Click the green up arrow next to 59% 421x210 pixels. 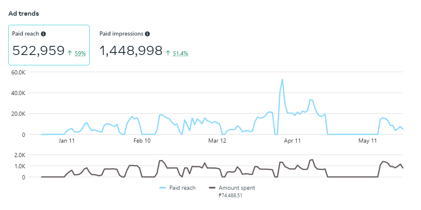[x=70, y=53]
